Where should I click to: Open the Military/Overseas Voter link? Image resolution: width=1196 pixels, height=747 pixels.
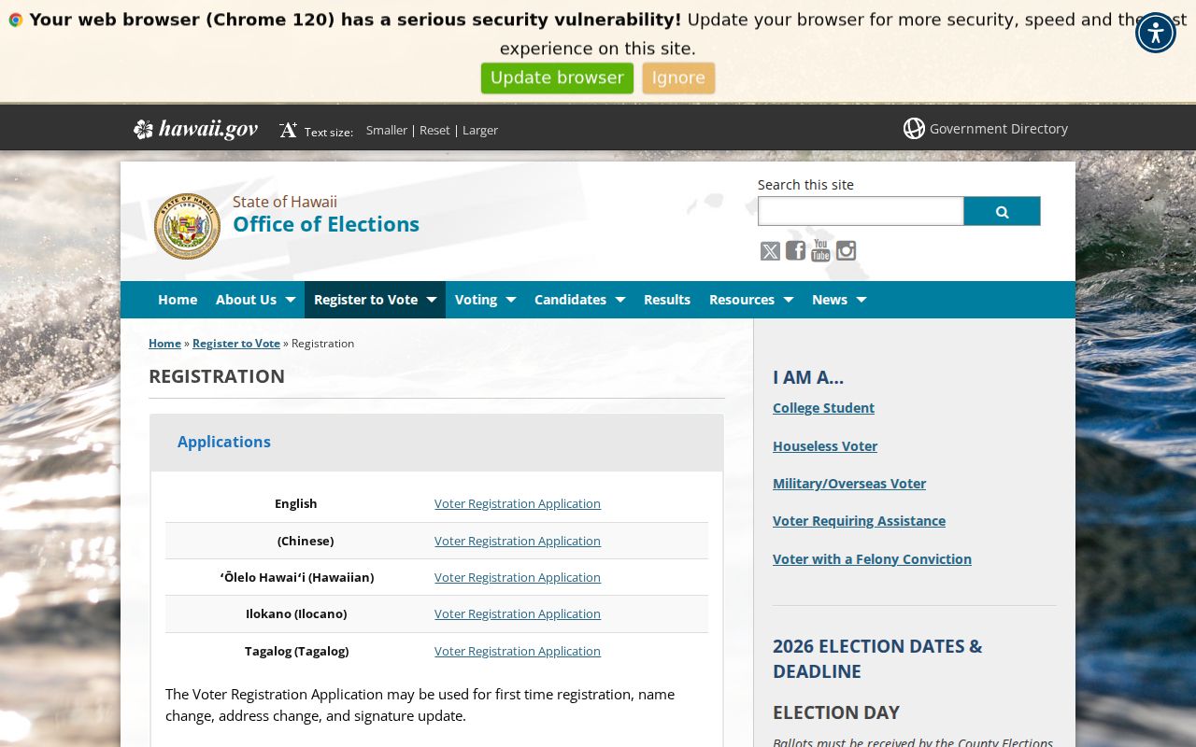click(849, 484)
